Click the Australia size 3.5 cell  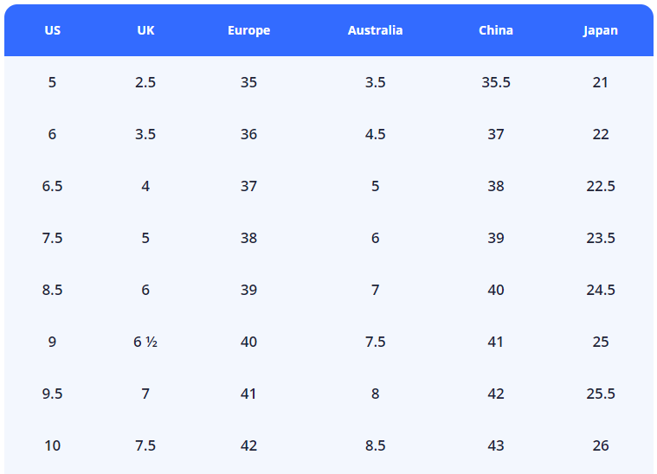[375, 82]
